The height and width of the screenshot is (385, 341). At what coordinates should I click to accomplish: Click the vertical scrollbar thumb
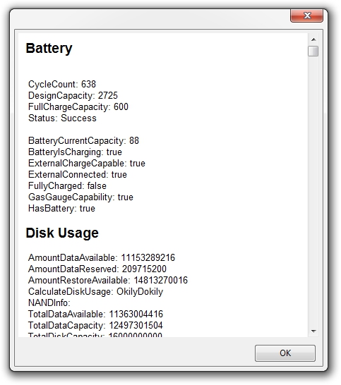[x=313, y=51]
